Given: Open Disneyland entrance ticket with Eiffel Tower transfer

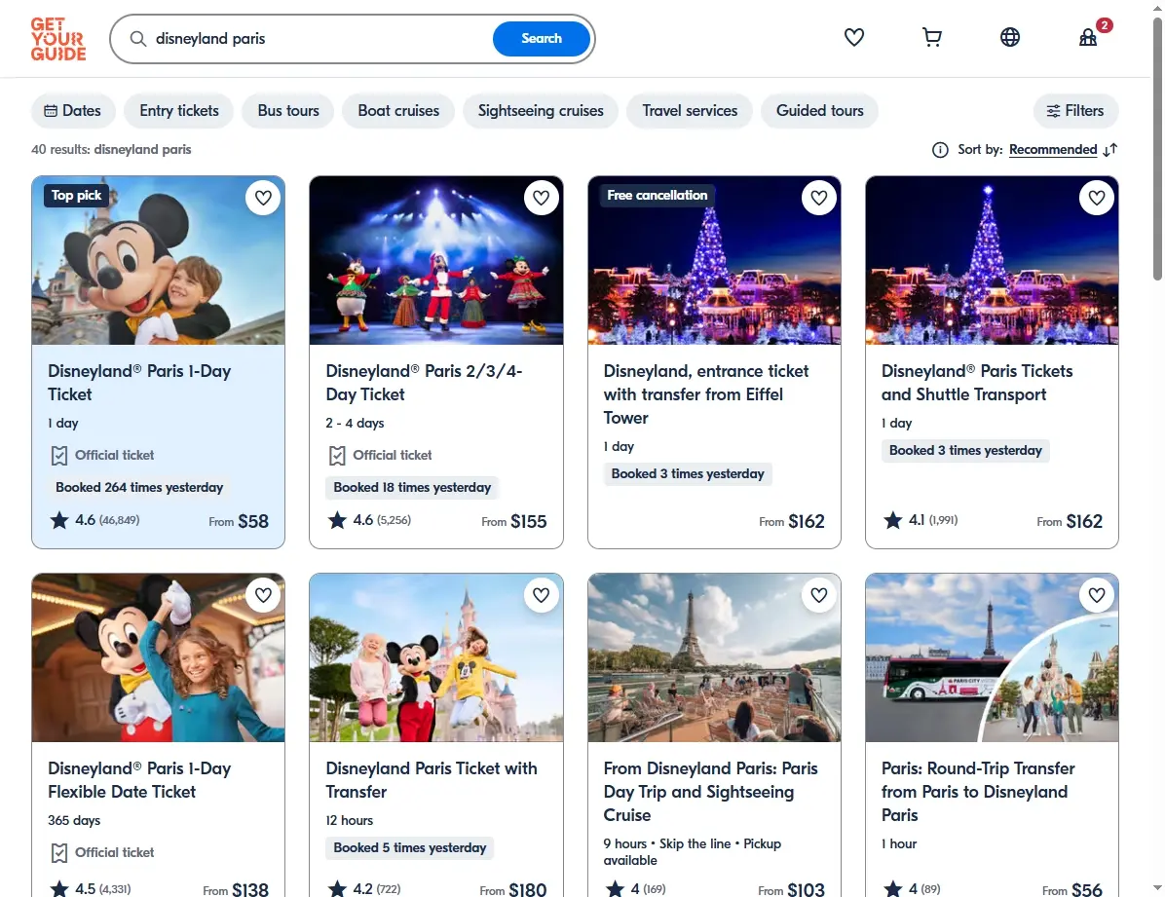Looking at the screenshot, I should [x=706, y=394].
